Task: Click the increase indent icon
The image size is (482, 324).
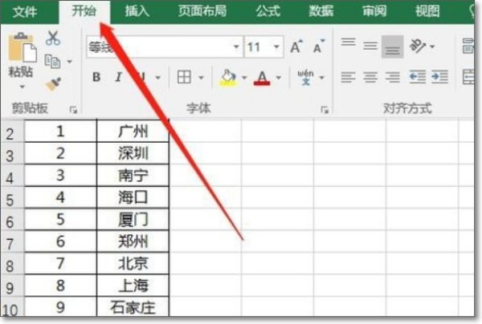Action: (x=439, y=77)
